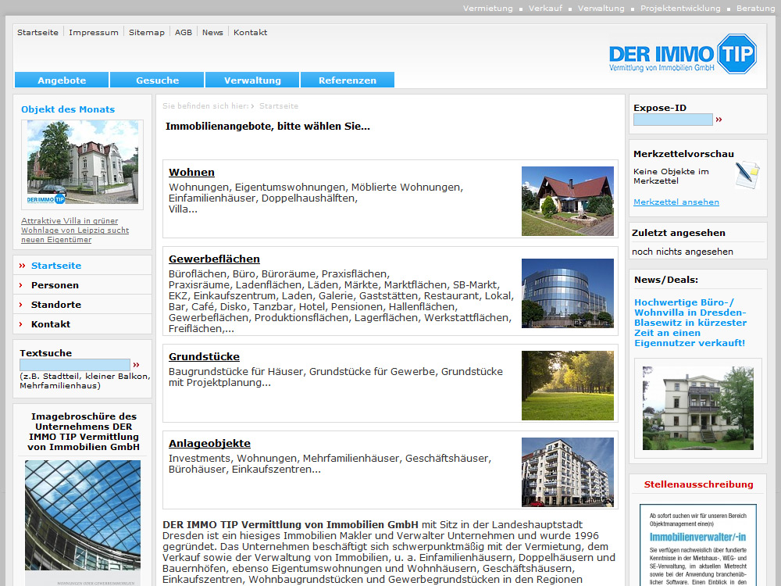
Task: Click the Imagebroschüre cover image
Action: click(83, 523)
